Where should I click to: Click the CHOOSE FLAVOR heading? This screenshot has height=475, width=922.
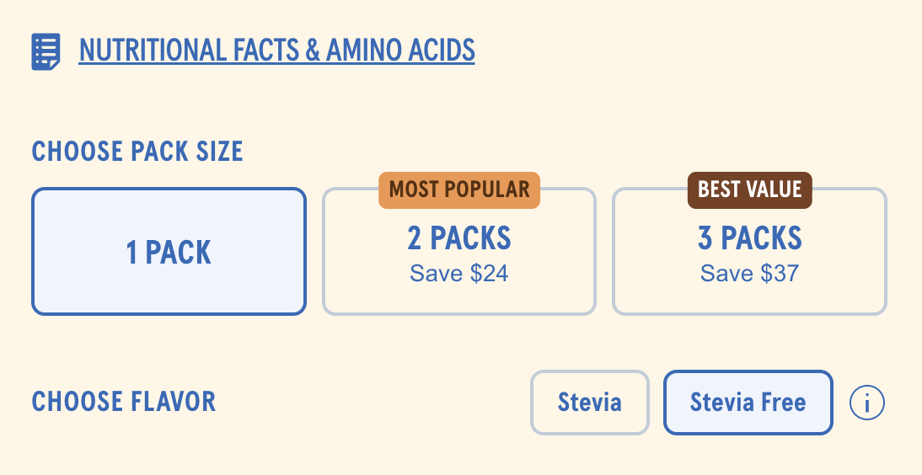pyautogui.click(x=124, y=402)
